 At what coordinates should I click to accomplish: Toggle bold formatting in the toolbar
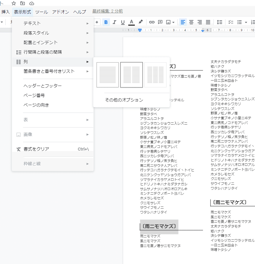pos(106,22)
